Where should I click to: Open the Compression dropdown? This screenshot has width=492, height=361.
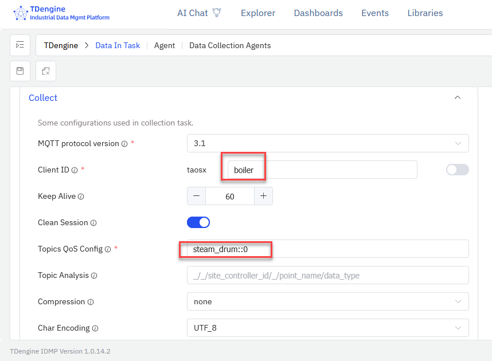[x=327, y=301]
